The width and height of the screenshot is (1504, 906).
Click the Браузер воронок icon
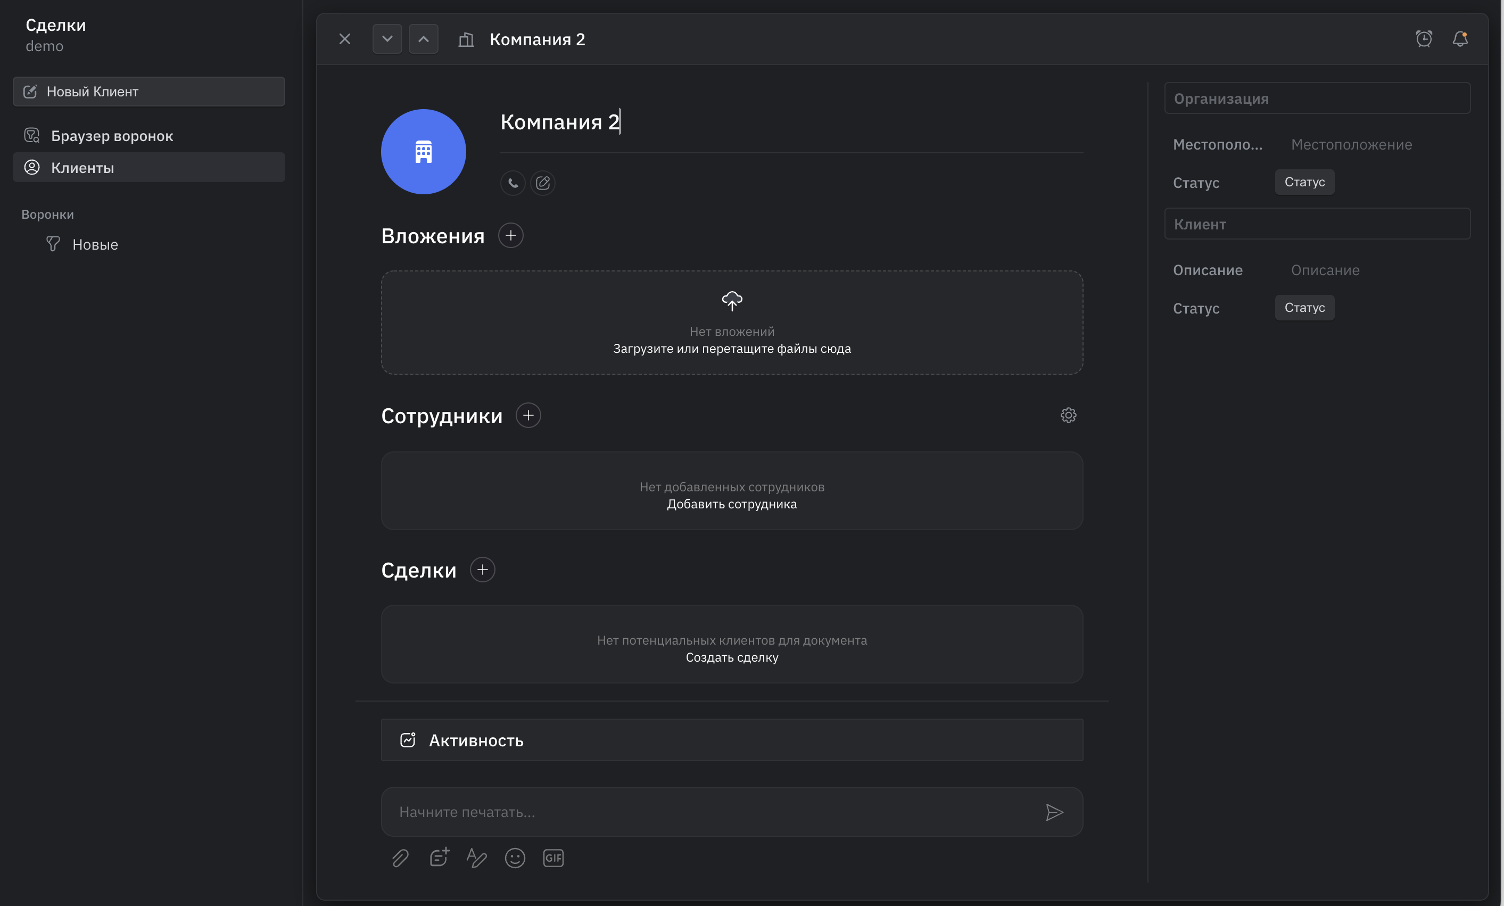32,136
